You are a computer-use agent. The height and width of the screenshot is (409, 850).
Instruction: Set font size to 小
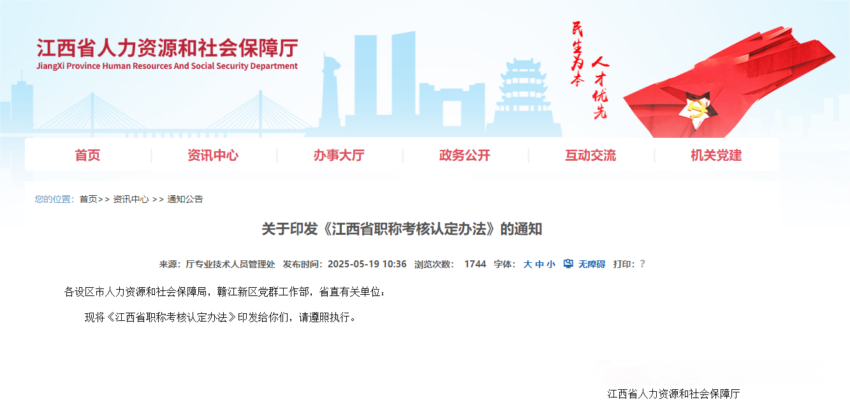coord(550,264)
